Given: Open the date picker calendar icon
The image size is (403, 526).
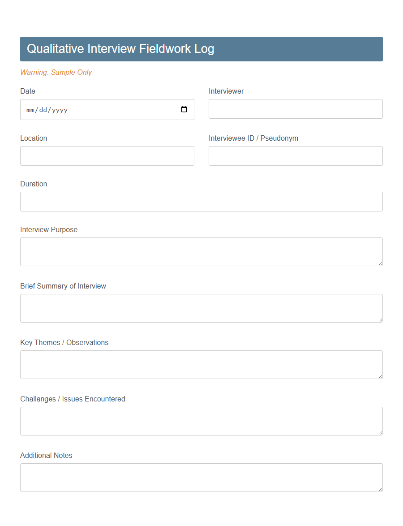Looking at the screenshot, I should (184, 109).
